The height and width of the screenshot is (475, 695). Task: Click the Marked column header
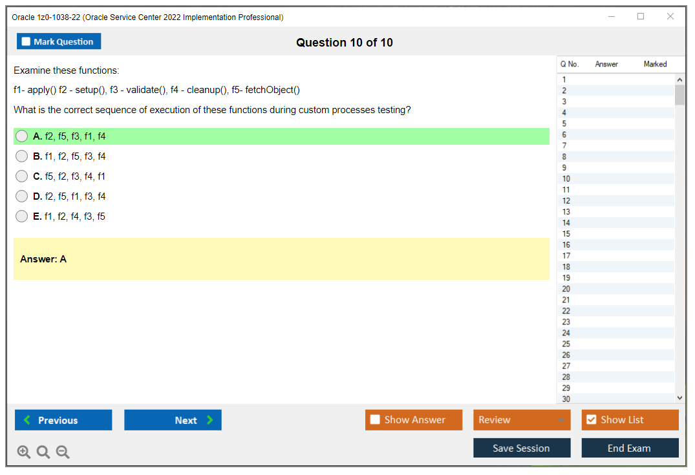click(654, 64)
